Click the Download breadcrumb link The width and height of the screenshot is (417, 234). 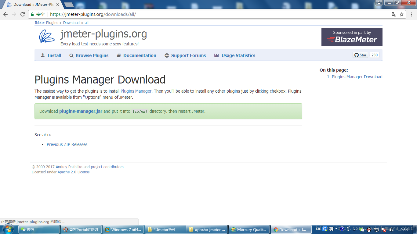[71, 23]
